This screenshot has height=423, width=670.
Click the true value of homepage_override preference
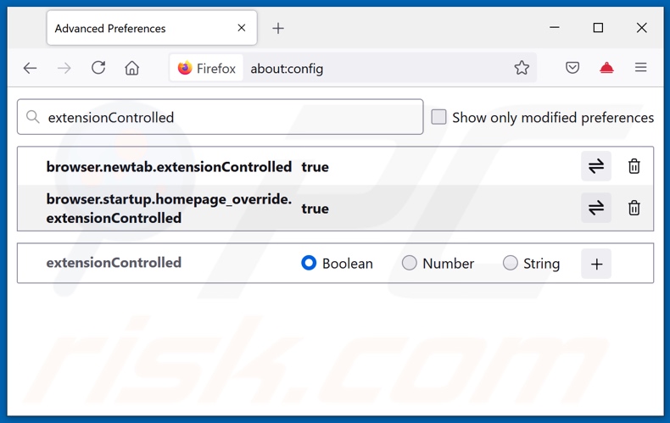tap(315, 209)
